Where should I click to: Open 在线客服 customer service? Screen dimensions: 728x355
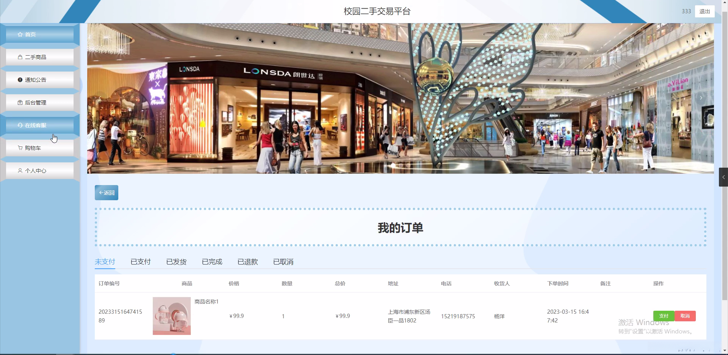[40, 125]
